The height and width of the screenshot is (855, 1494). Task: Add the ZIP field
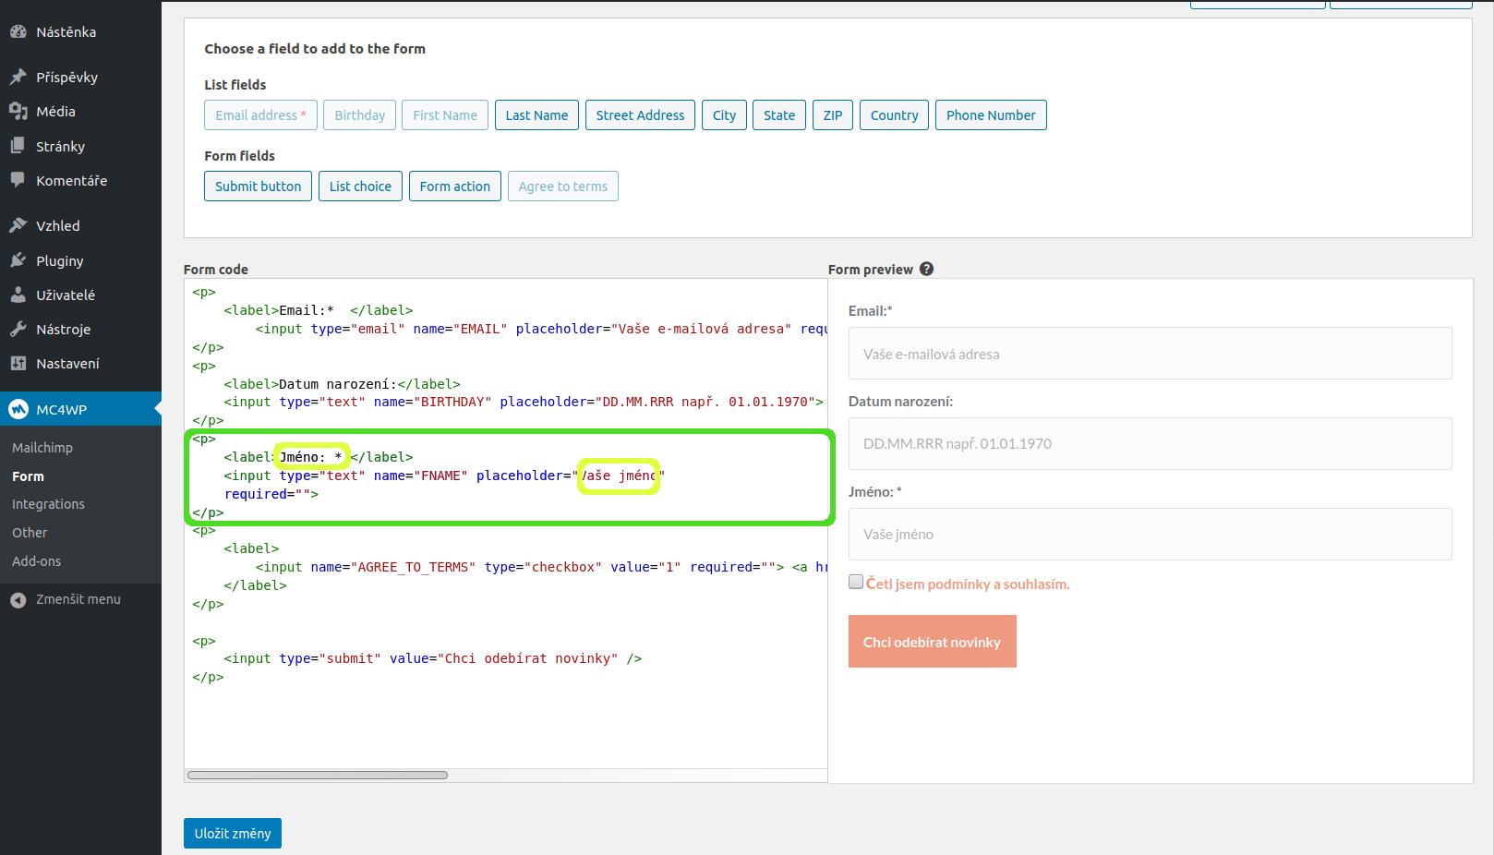pos(833,115)
